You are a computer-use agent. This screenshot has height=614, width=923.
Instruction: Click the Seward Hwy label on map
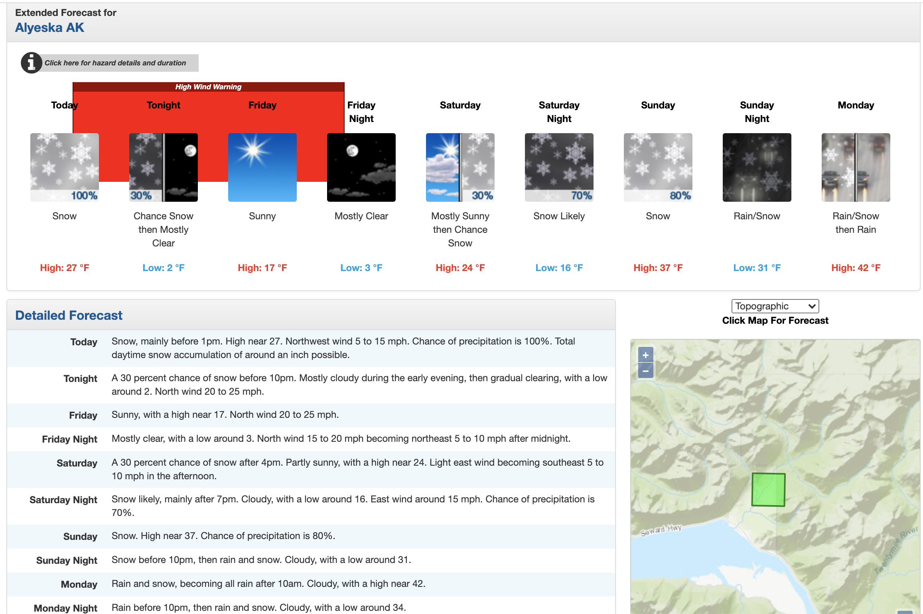661,530
